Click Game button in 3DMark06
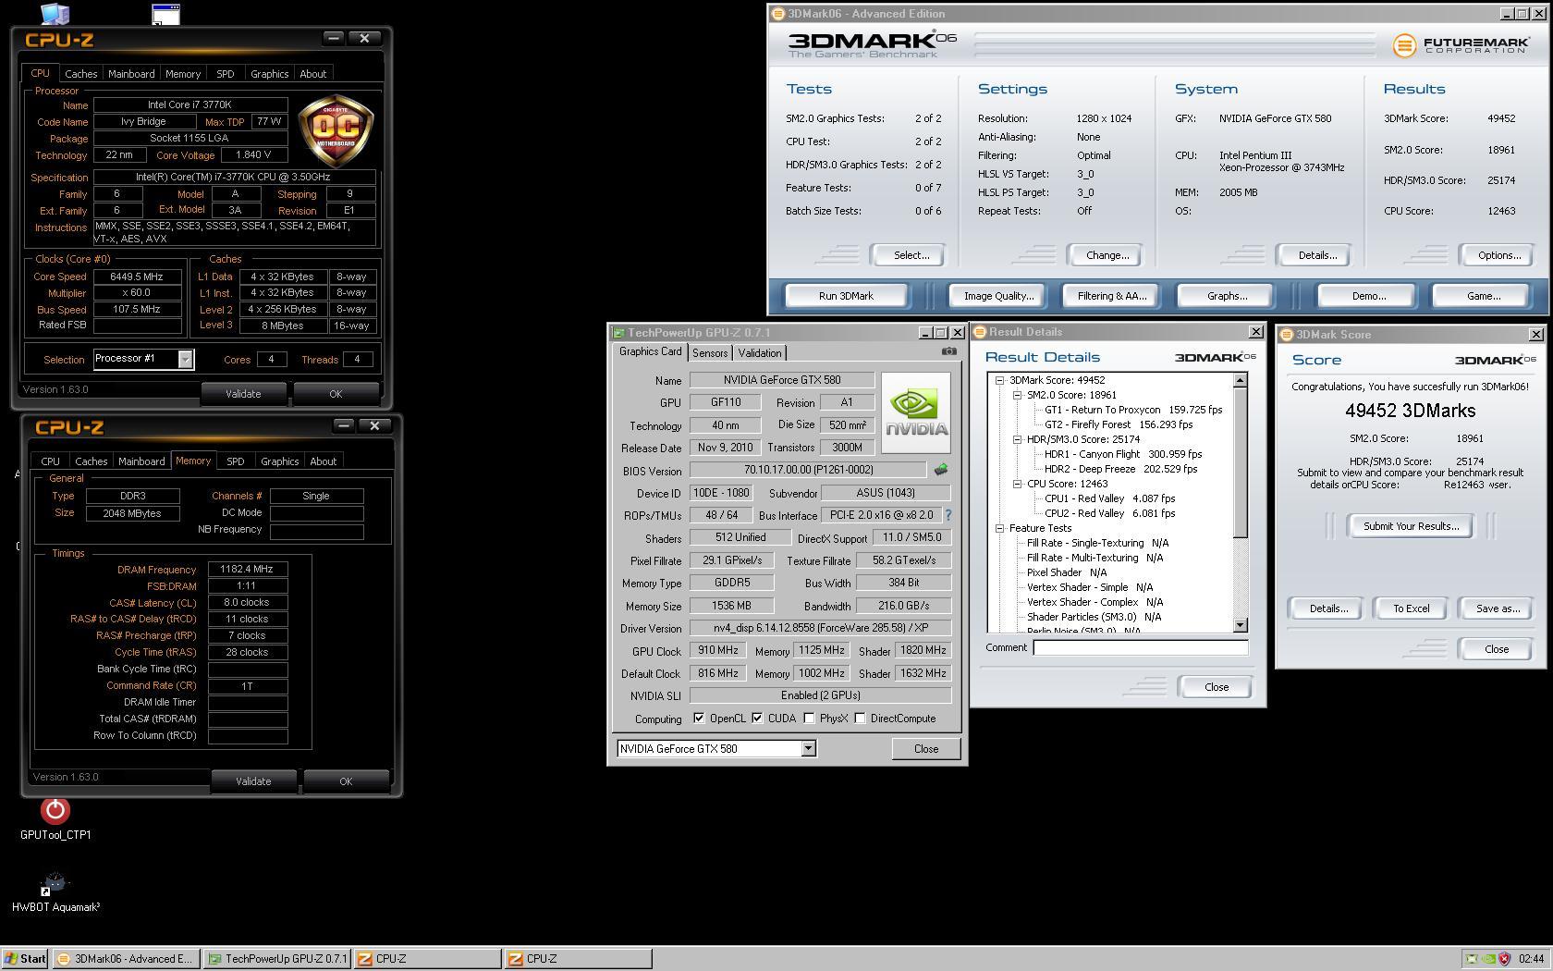 coord(1483,296)
